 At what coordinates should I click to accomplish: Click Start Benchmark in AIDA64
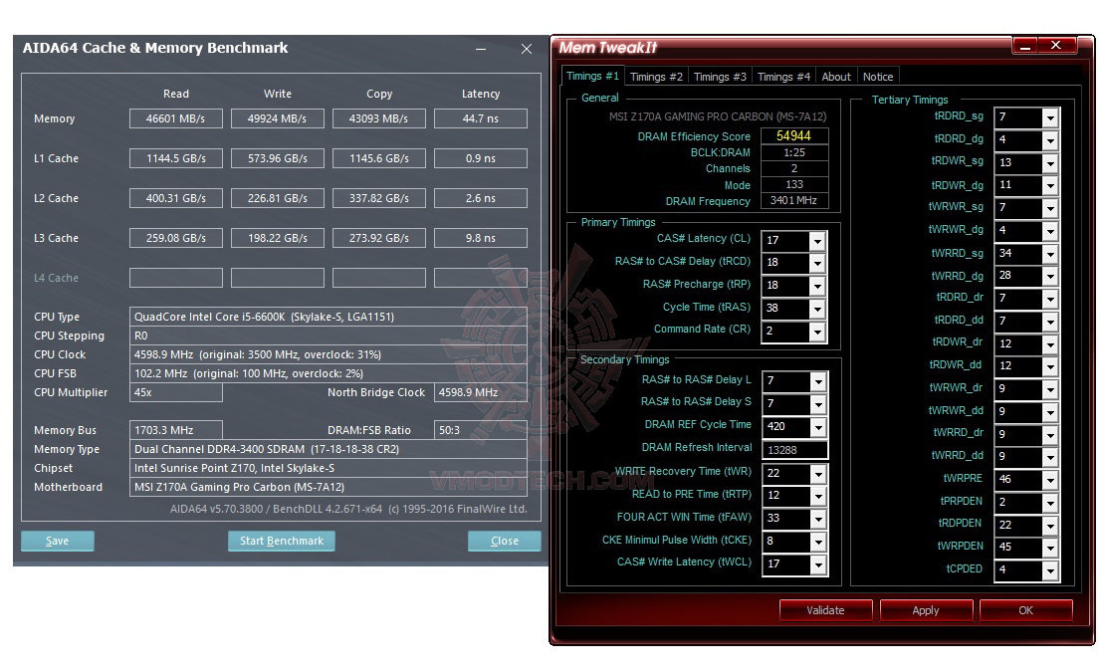tap(282, 541)
